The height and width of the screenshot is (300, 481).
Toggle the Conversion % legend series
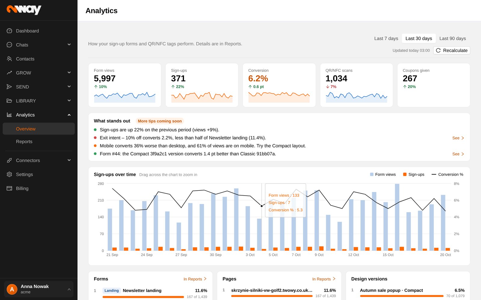click(447, 174)
